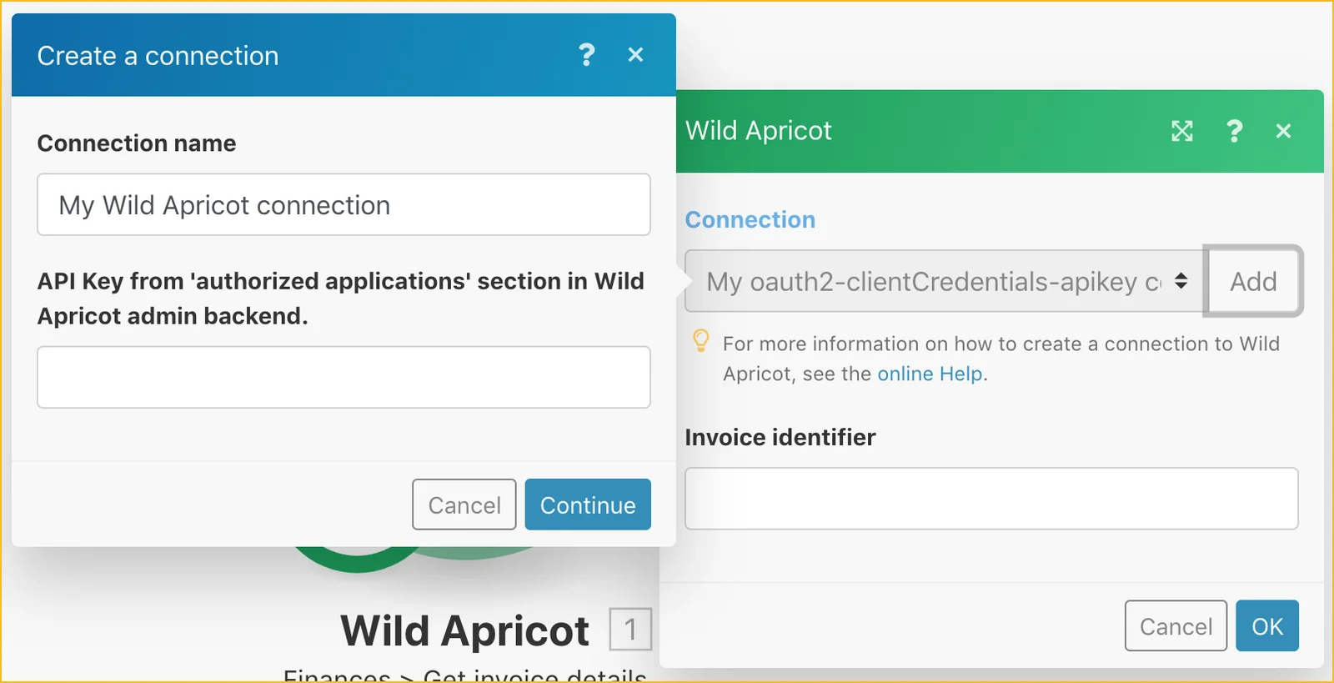Open the Connection dropdown in Wild Apricot
Viewport: 1334px width, 683px height.
[944, 281]
